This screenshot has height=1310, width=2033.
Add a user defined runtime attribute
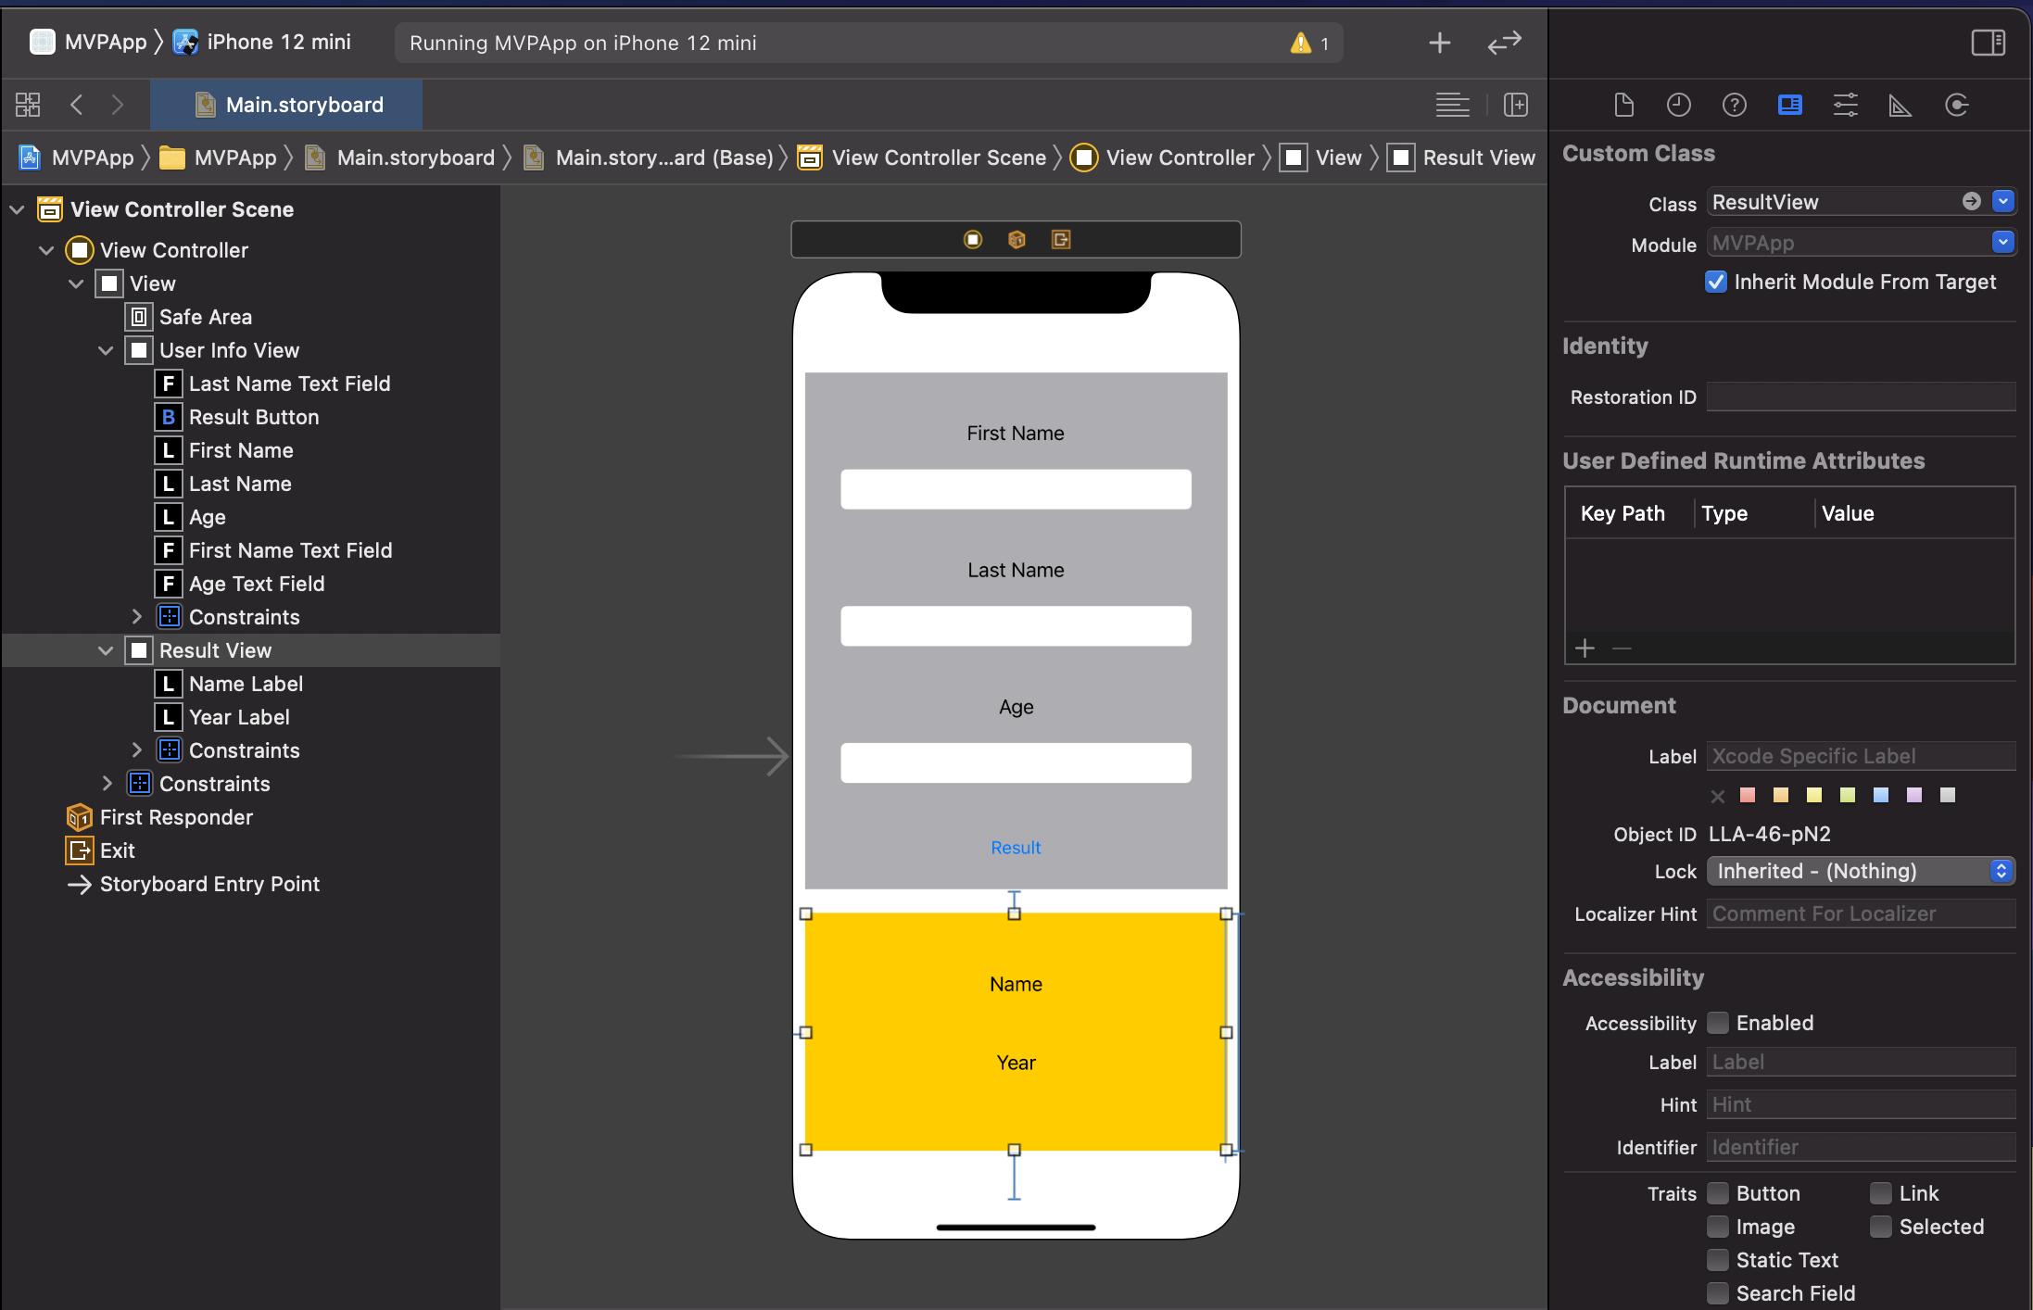point(1585,649)
